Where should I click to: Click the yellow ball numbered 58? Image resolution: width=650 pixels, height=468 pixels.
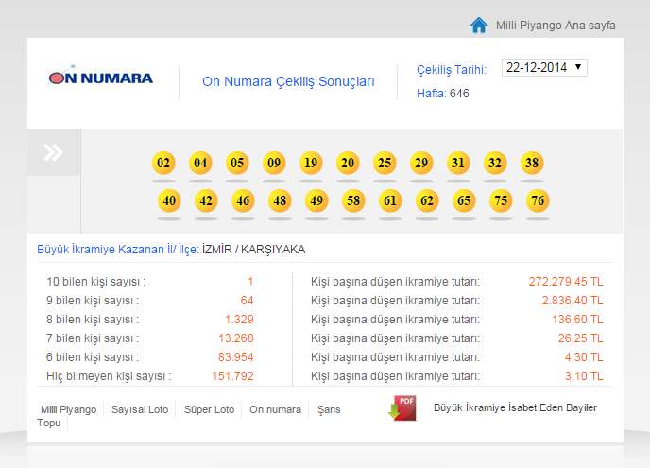353,200
